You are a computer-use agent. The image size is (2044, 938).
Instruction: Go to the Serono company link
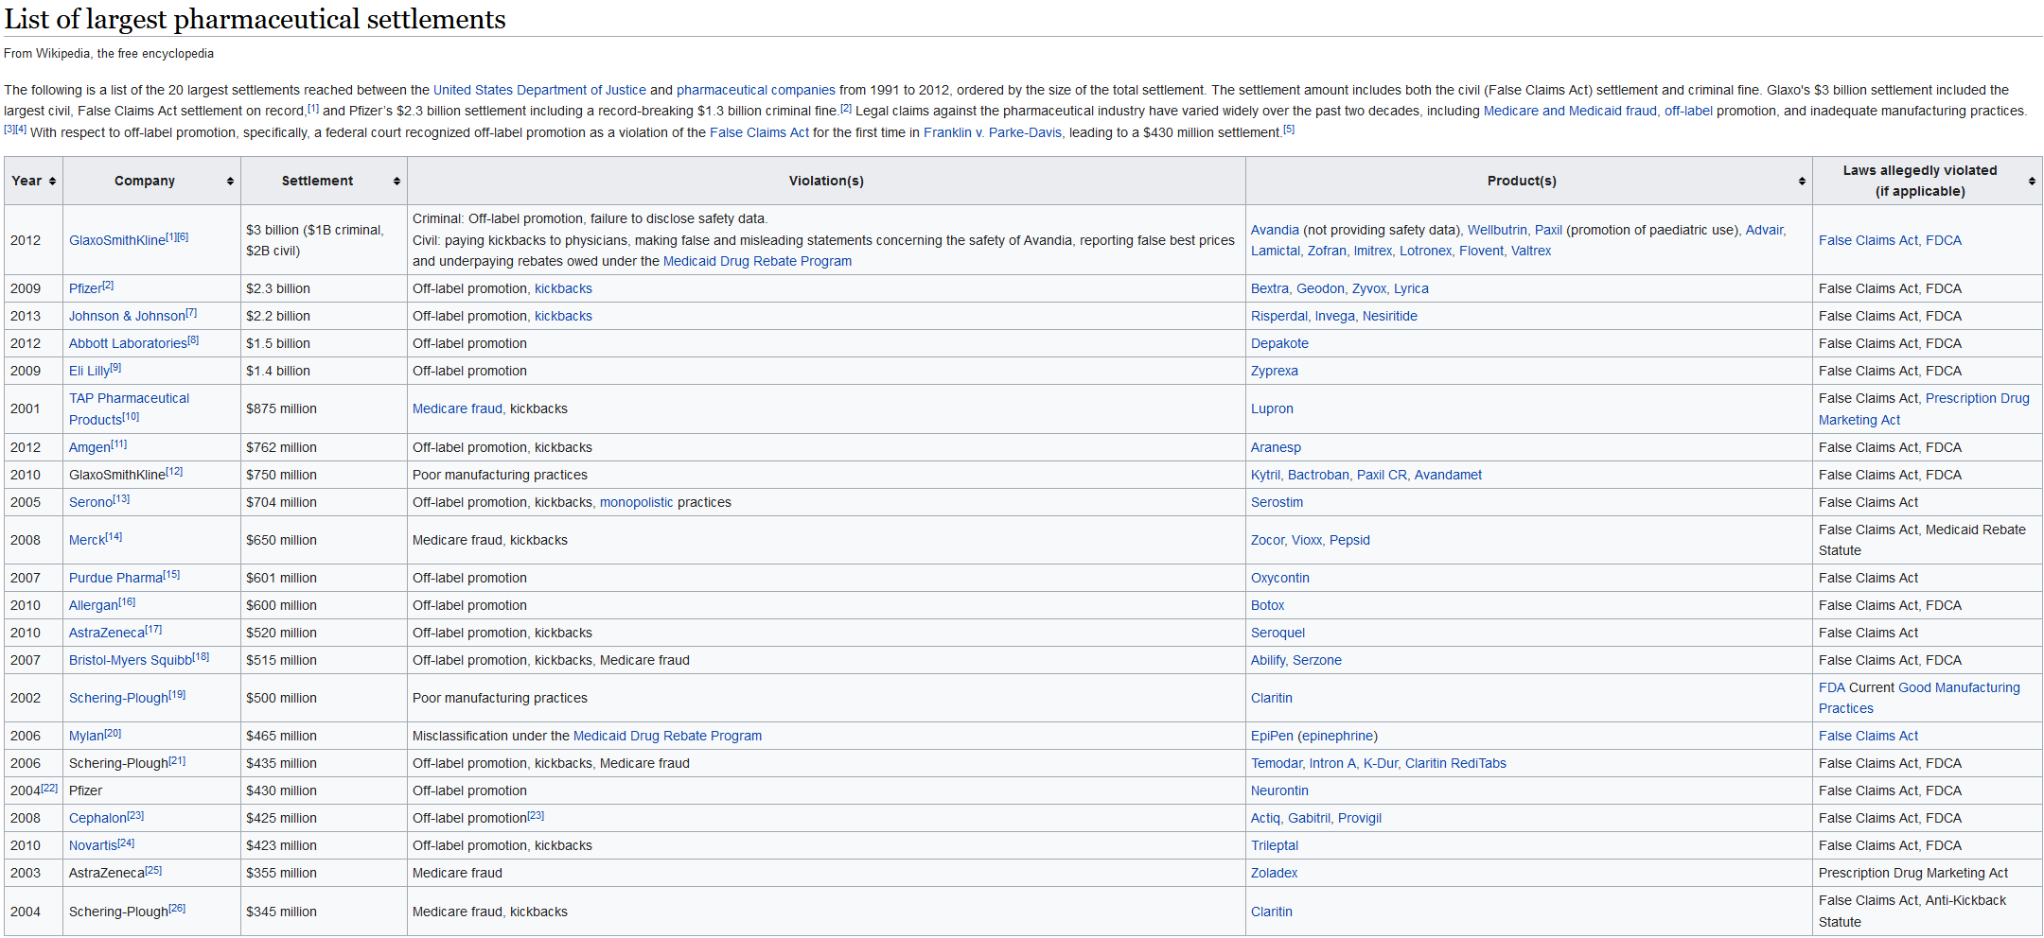91,502
